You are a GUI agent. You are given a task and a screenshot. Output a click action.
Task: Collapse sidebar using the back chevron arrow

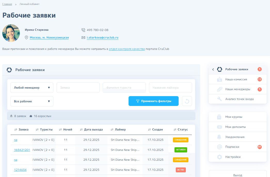click(213, 69)
